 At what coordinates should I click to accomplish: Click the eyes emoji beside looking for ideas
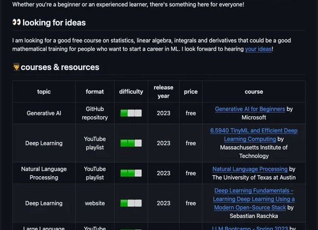coord(16,22)
